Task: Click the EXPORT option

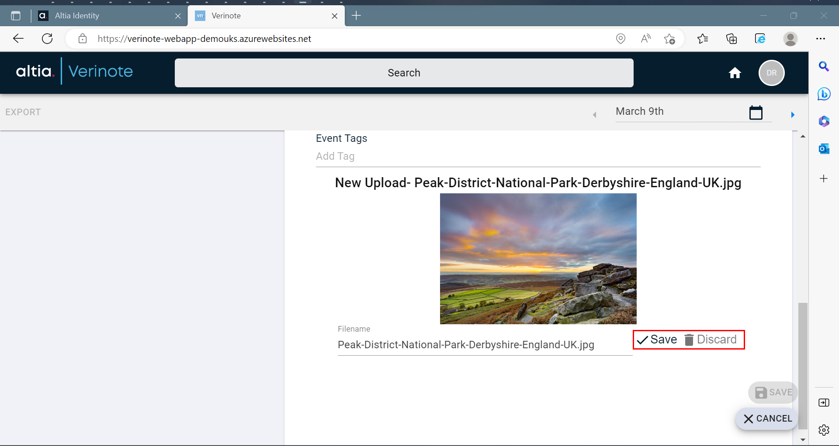Action: point(23,112)
